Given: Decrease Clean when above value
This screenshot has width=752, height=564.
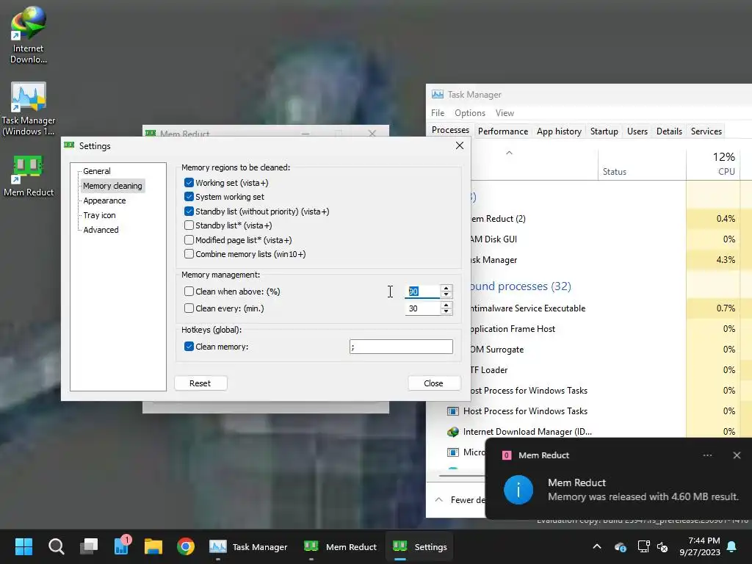Looking at the screenshot, I should click(x=446, y=294).
